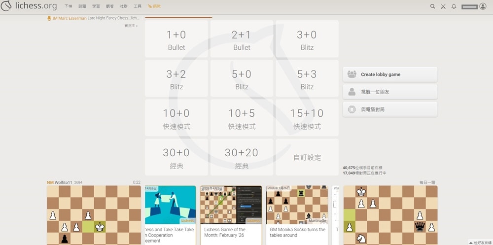The image size is (493, 245).
Task: Open the 下棋 menu
Action: 68,6
